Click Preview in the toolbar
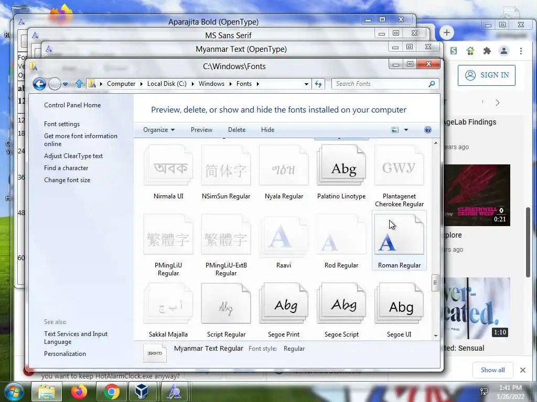 [201, 130]
